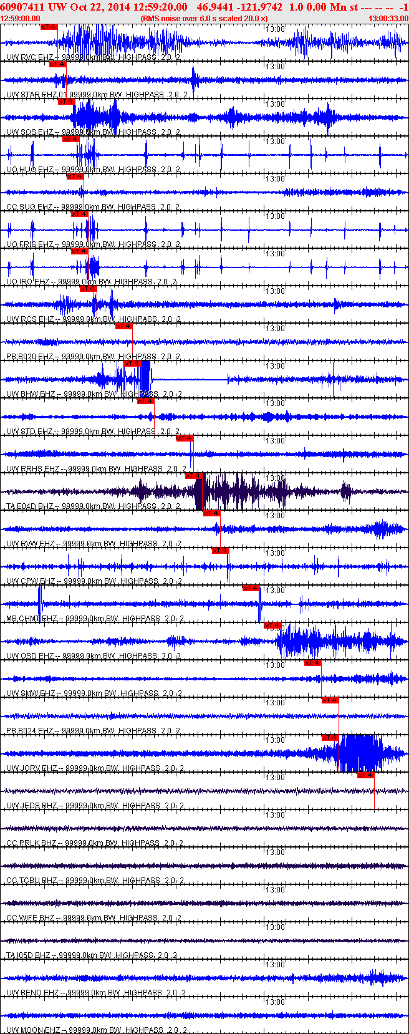Click the red pick flag on RVC trace
Viewport: 409px width, 1034px height.
click(49, 27)
